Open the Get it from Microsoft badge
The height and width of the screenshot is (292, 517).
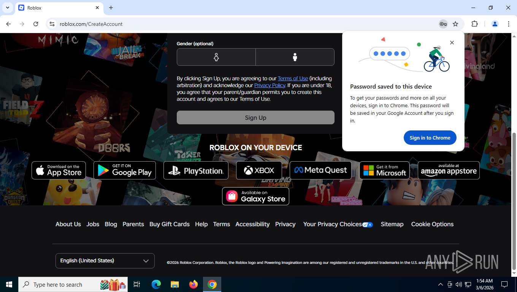384,170
